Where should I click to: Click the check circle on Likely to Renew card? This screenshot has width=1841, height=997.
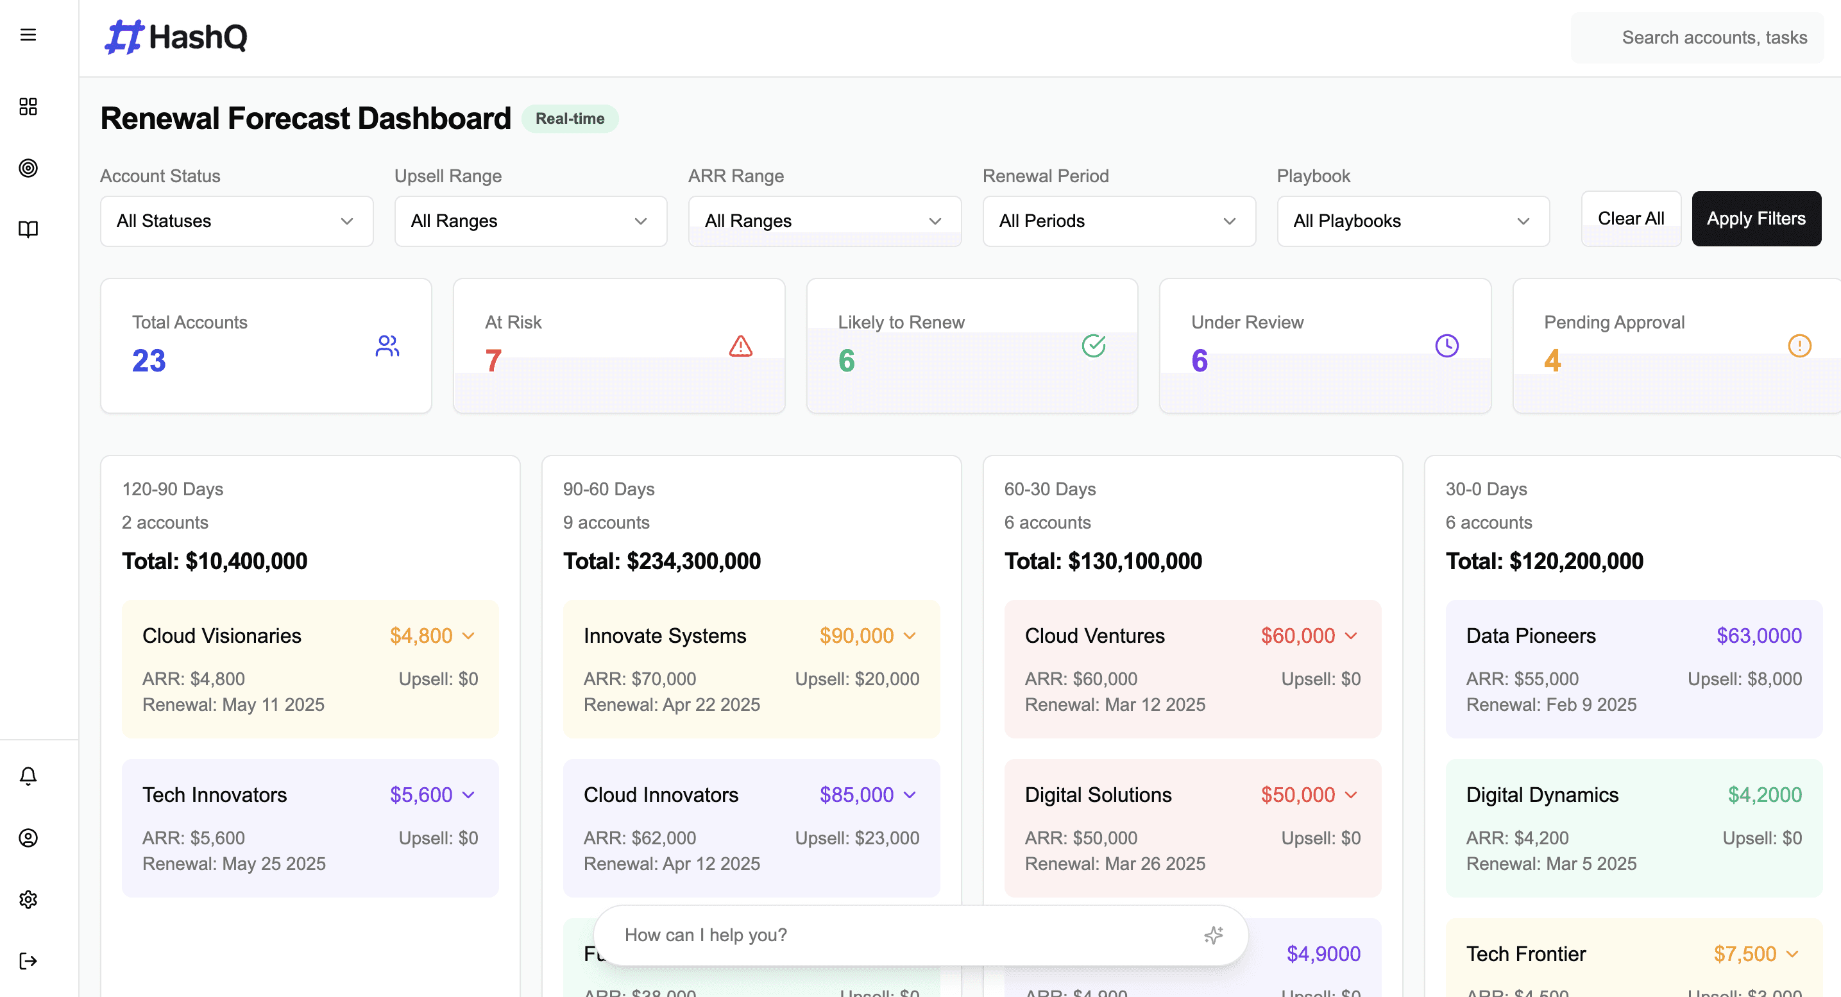1094,346
